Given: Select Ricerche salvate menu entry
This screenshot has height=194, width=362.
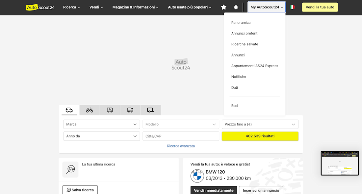Looking at the screenshot, I should [245, 44].
